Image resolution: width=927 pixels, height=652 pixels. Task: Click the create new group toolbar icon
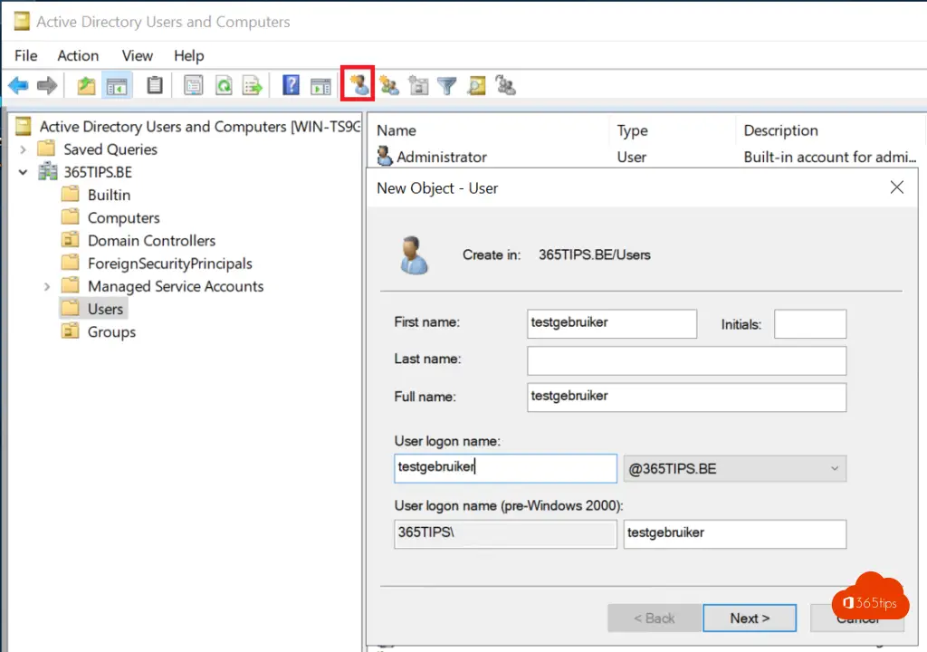(389, 86)
